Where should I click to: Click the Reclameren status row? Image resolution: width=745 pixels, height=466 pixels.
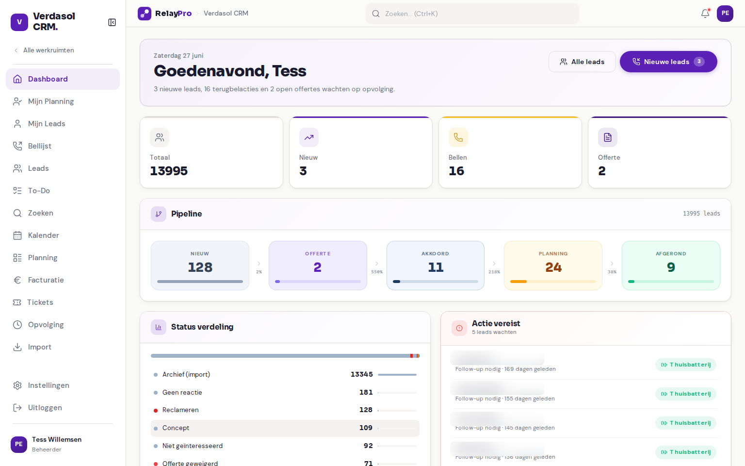(x=285, y=410)
